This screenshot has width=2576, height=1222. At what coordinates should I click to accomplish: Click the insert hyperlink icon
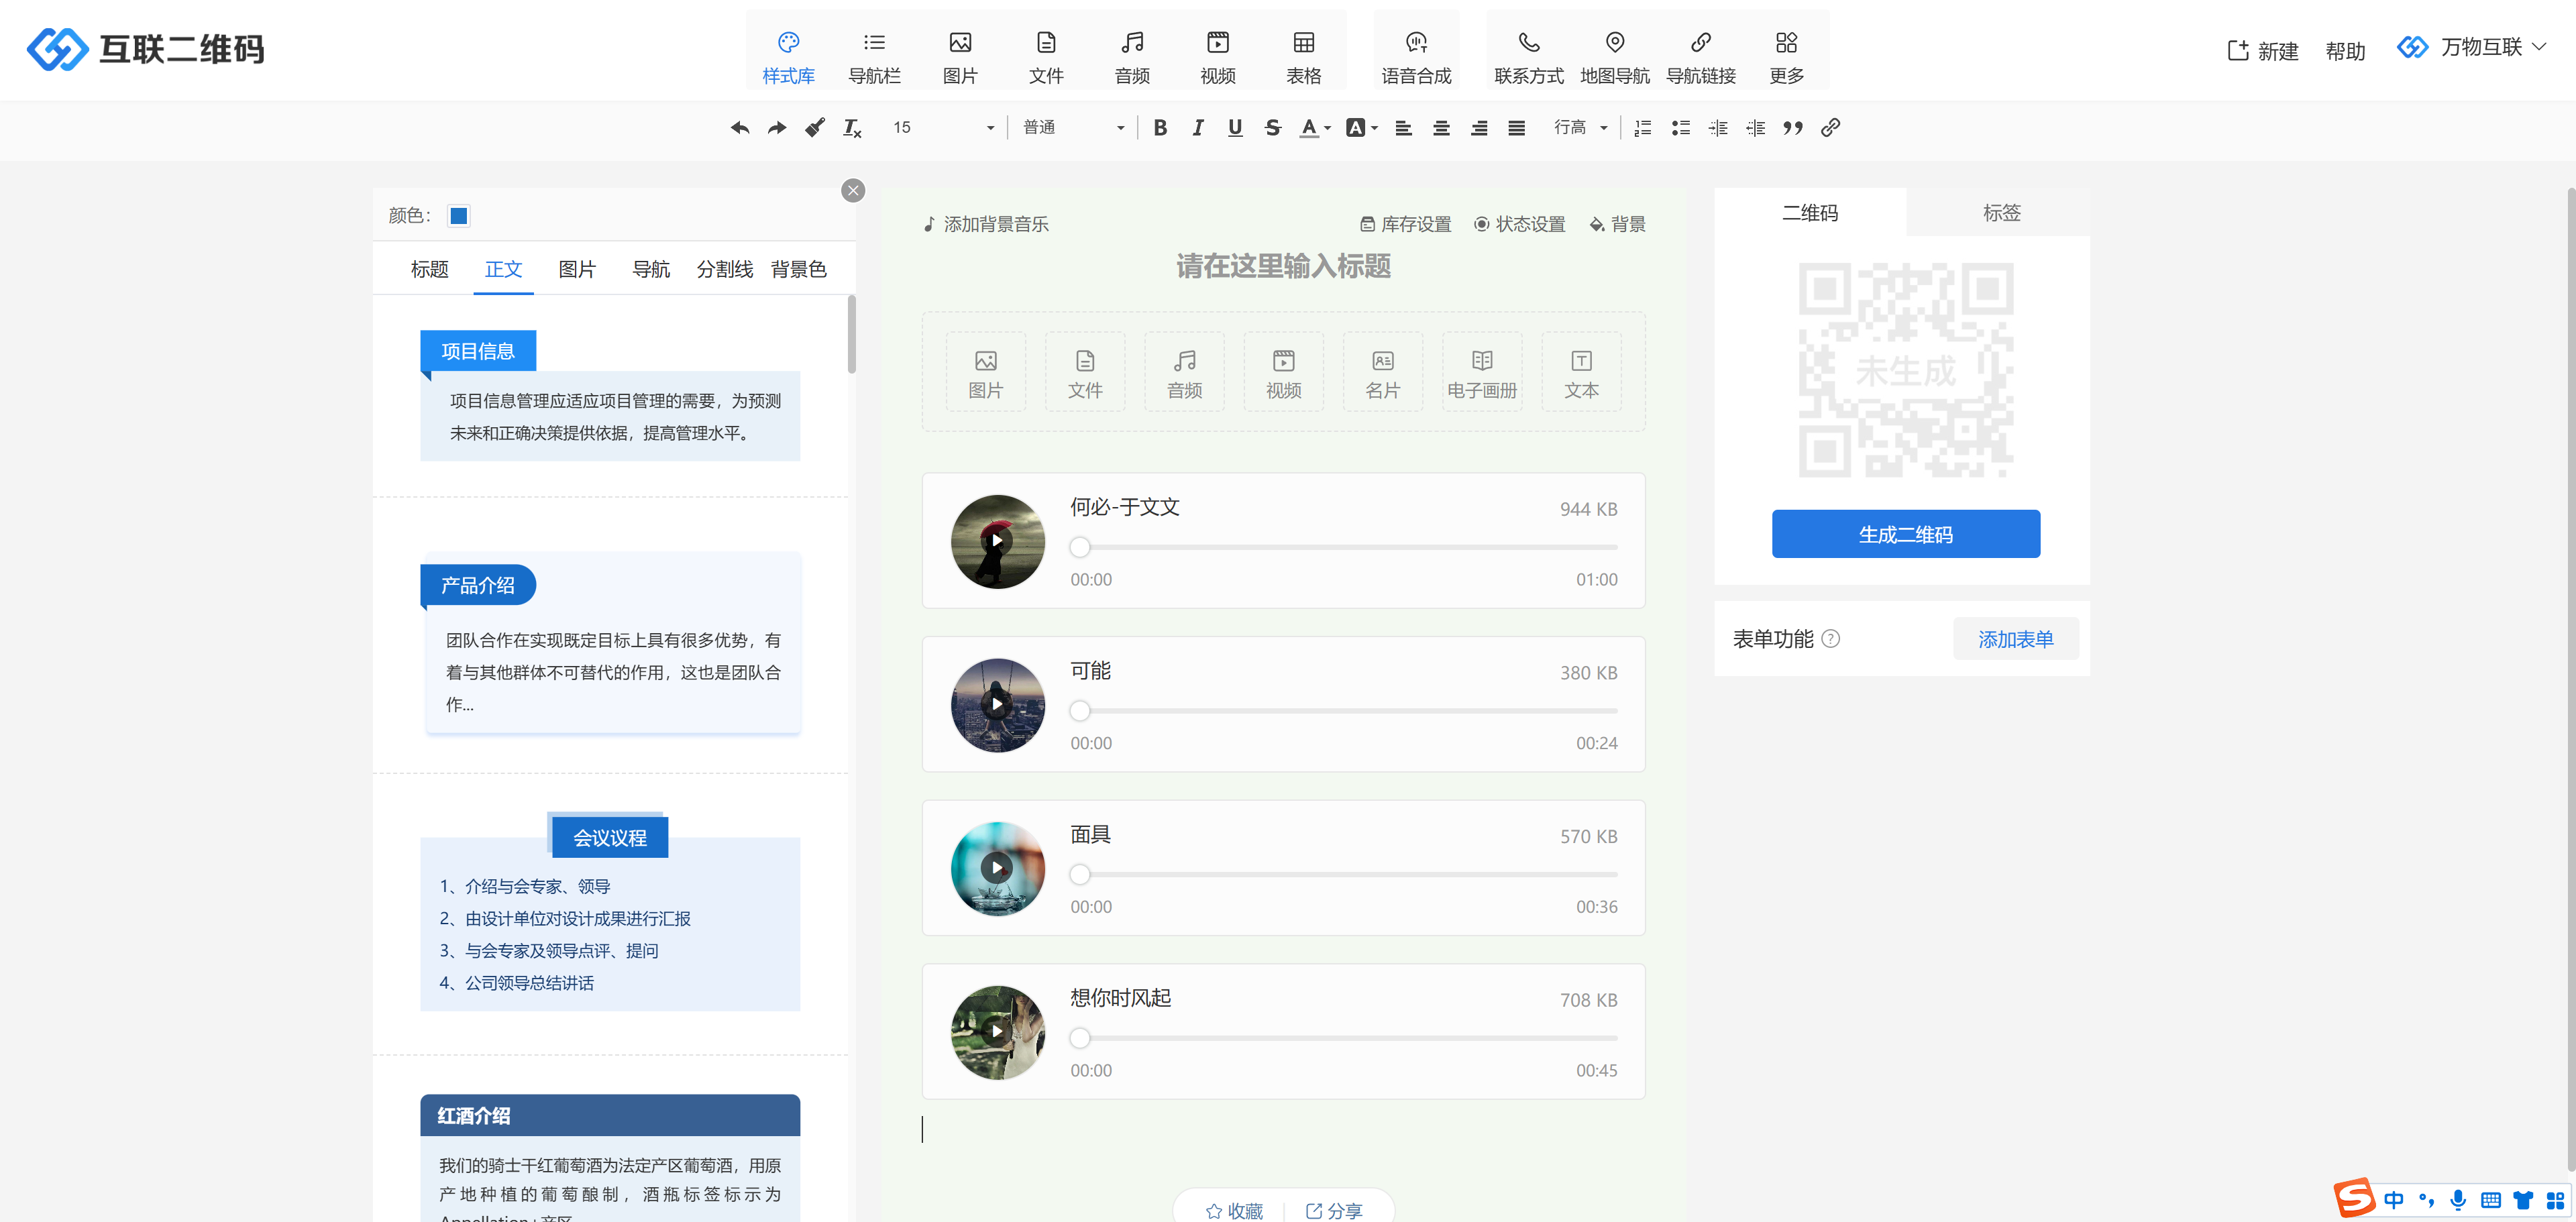(x=1830, y=128)
